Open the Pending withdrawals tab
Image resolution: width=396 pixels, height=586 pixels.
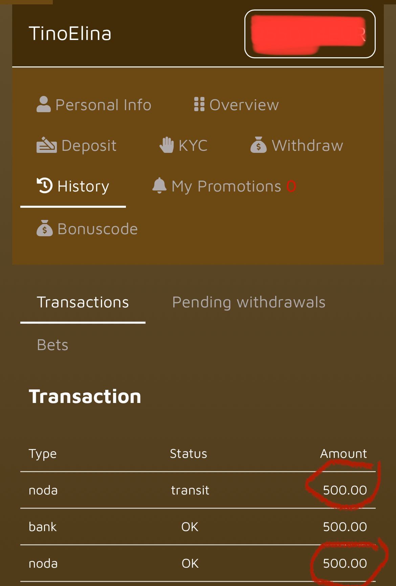tap(249, 302)
